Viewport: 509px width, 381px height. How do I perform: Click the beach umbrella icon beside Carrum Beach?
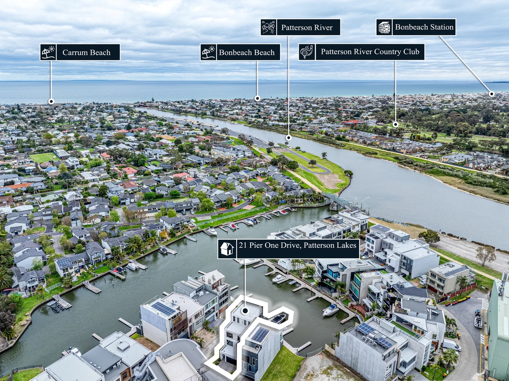[x=48, y=53]
